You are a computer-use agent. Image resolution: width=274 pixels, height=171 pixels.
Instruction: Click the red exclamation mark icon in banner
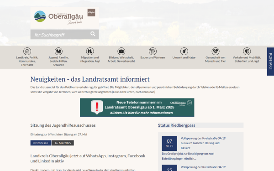(x=97, y=107)
